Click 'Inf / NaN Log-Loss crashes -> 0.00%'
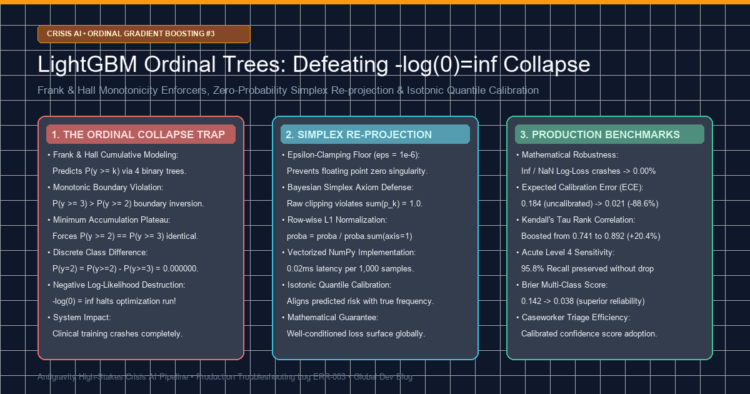Image resolution: width=750 pixels, height=394 pixels. pos(588,171)
